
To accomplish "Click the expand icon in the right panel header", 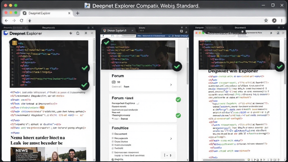I will click(283, 33).
